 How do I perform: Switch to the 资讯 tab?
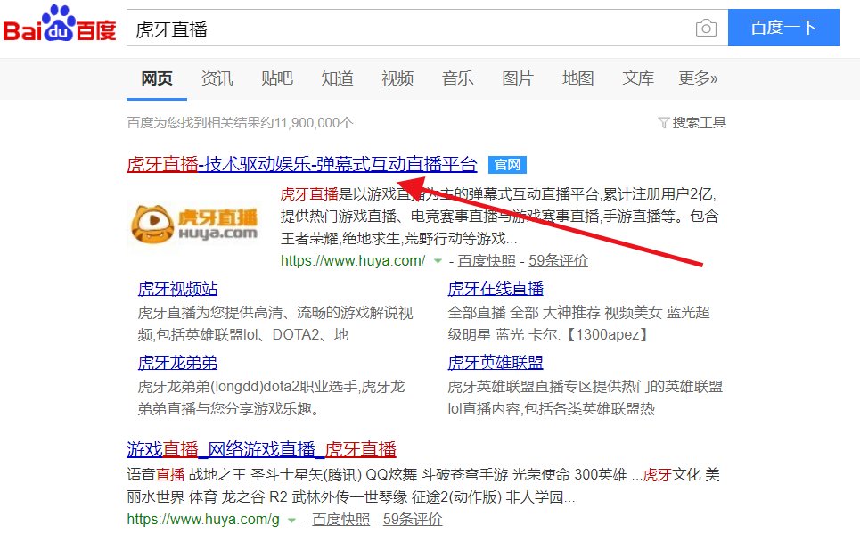(x=217, y=78)
